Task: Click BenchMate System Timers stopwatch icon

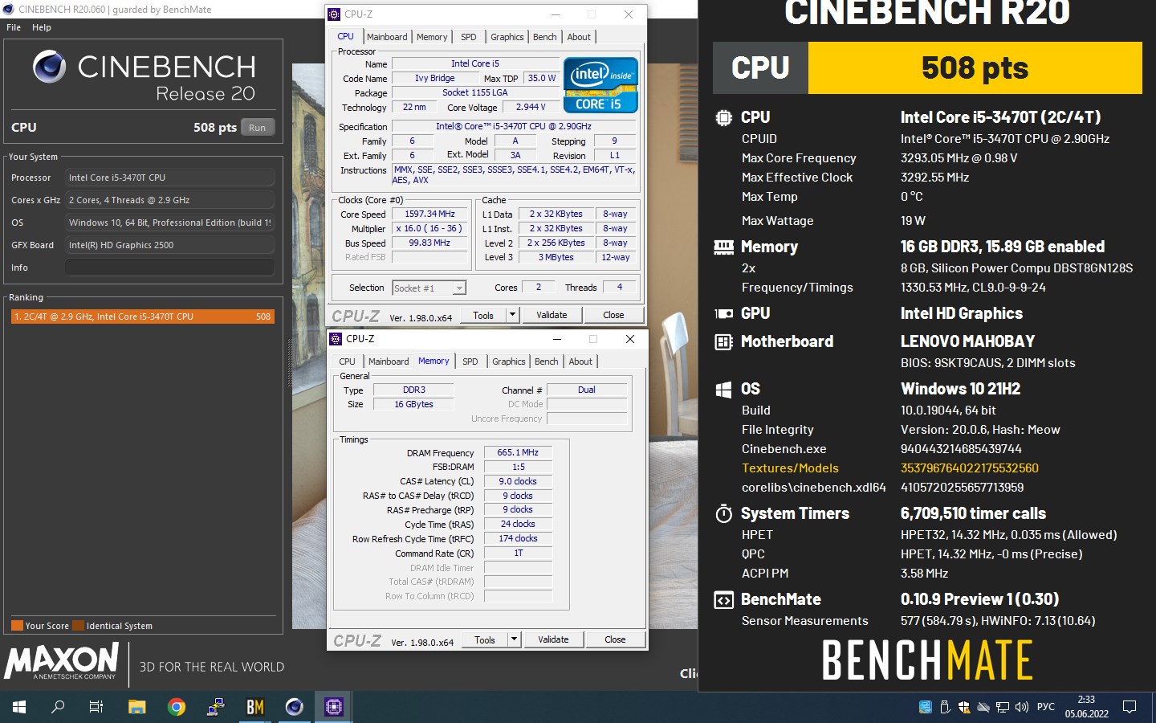Action: pos(723,513)
